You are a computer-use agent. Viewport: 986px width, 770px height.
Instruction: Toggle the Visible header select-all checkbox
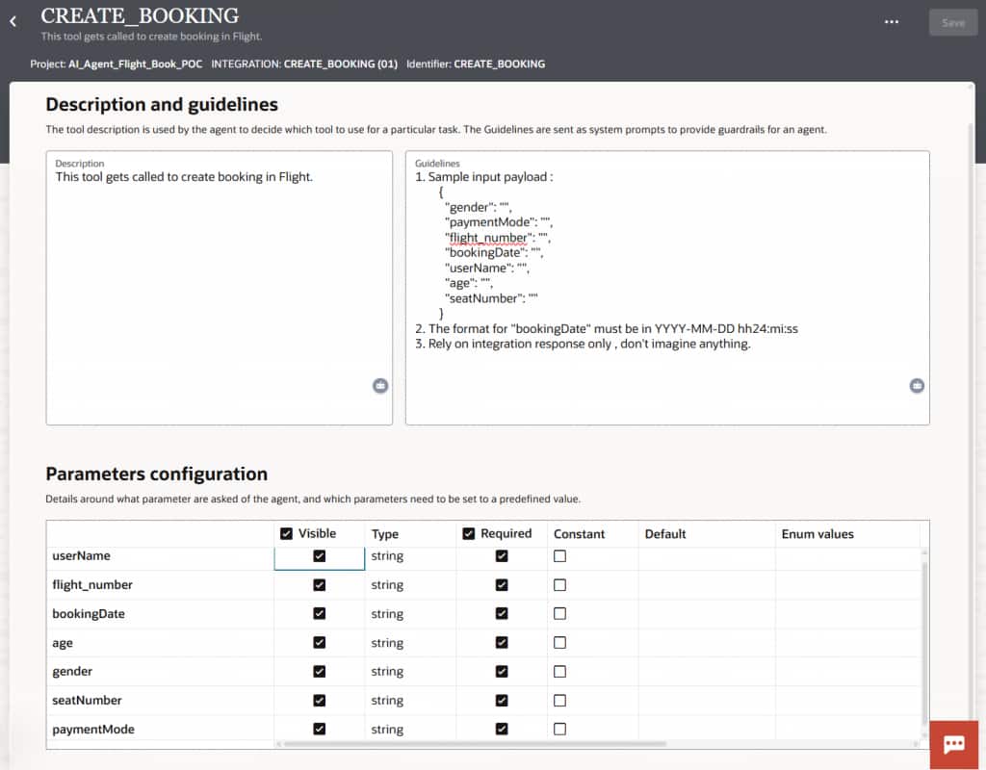pyautogui.click(x=286, y=533)
